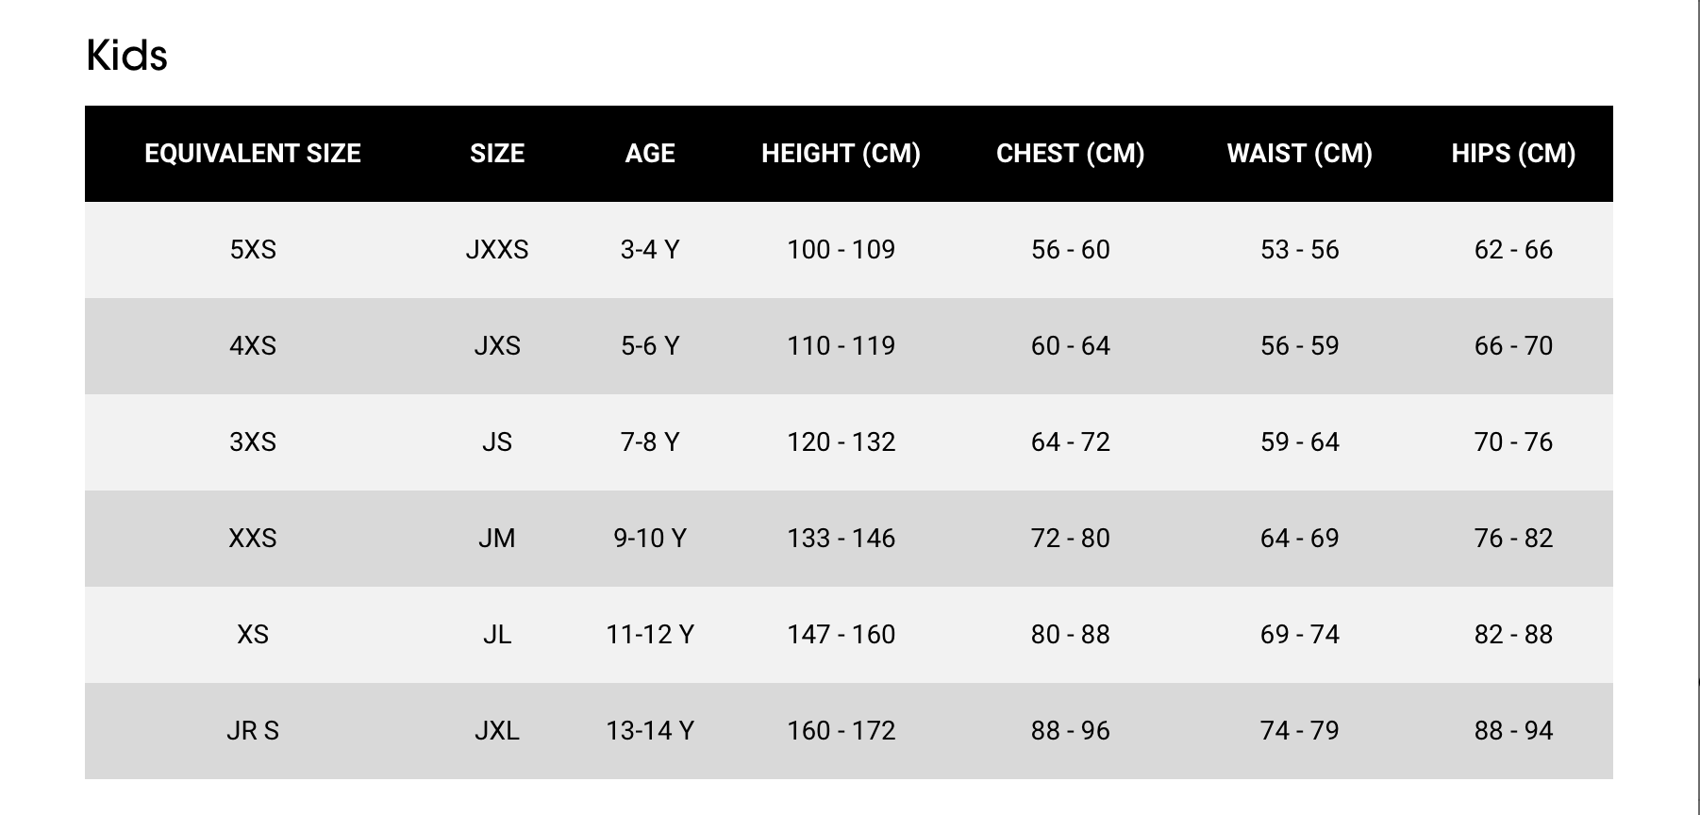1700x815 pixels.
Task: Click the EQUIVALENT SIZE column header
Action: click(253, 154)
